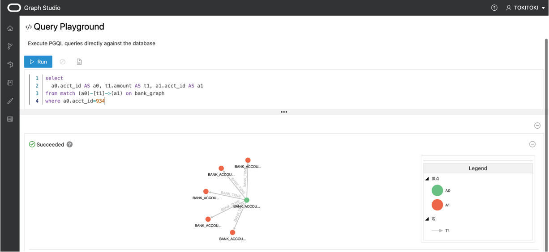Click the Home icon in the sidebar
549x252 pixels.
[x=10, y=28]
